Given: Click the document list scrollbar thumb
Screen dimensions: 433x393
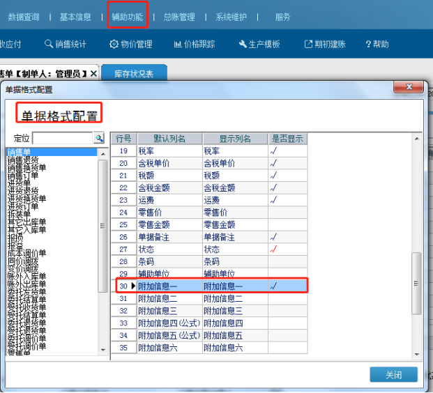Looking at the screenshot, I should (x=103, y=226).
